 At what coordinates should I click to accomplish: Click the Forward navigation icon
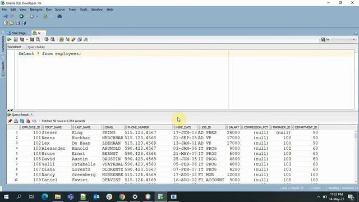(32, 16)
